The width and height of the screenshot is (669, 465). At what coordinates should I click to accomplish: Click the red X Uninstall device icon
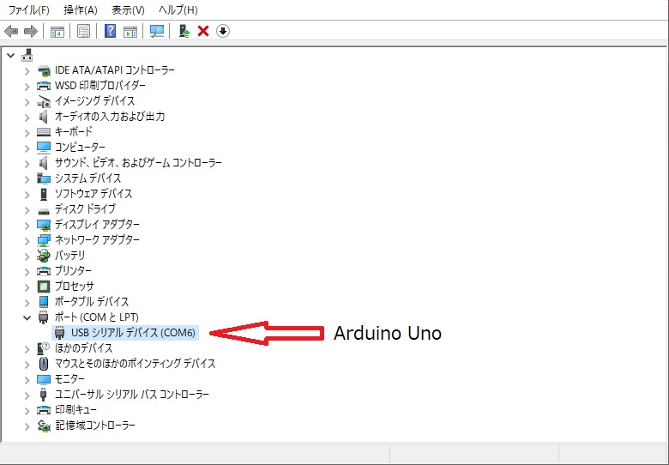tap(203, 31)
